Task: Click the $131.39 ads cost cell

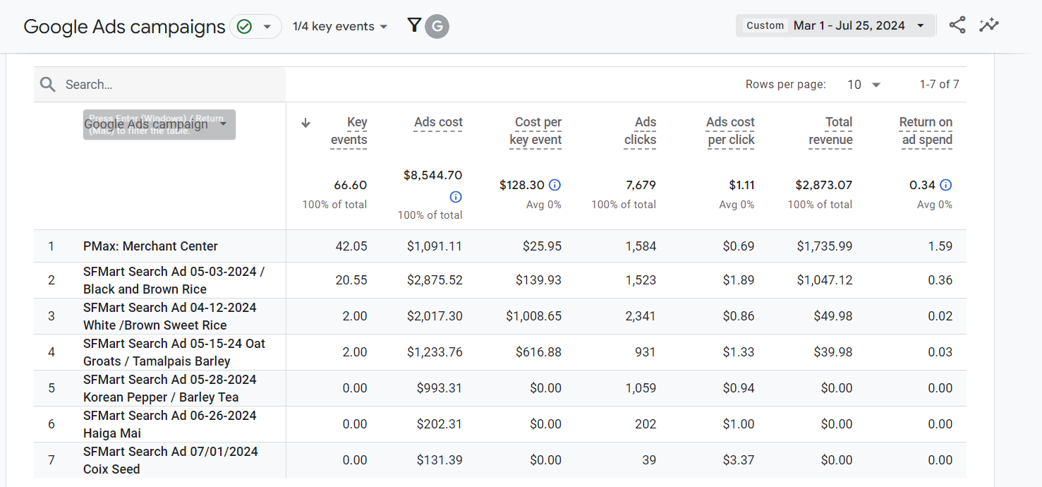Action: 440,460
